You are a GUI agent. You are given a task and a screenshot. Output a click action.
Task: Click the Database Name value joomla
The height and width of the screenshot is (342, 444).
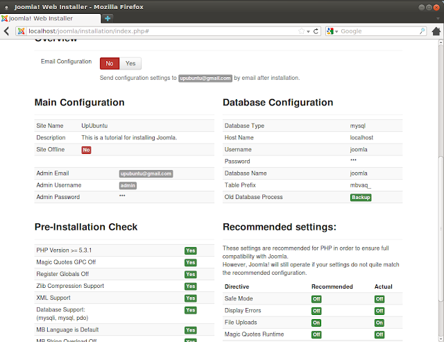click(359, 173)
